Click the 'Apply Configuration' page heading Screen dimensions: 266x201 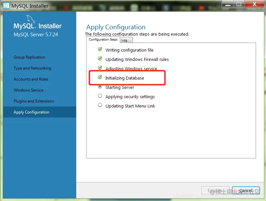(x=116, y=27)
